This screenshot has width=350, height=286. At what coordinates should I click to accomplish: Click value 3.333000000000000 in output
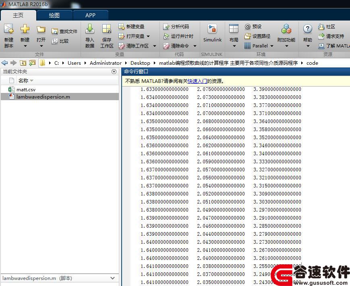tap(277, 162)
